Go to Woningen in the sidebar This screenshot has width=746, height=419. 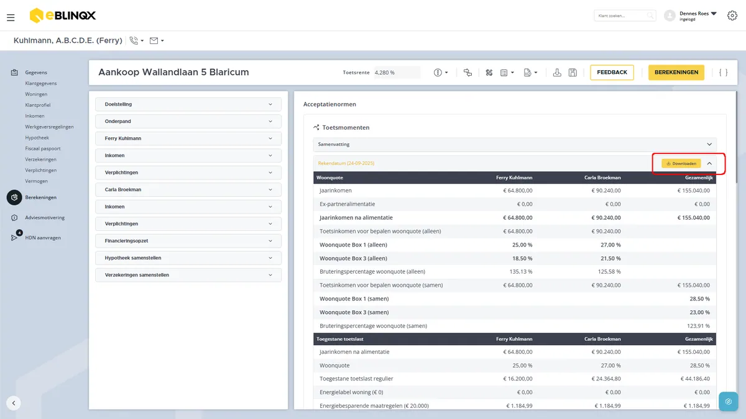(36, 94)
